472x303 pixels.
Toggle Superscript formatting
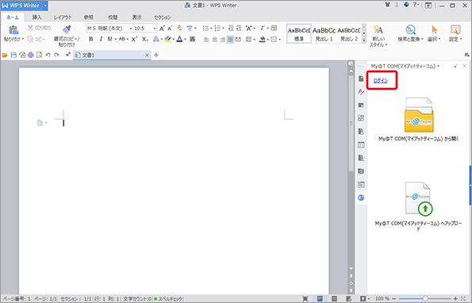(135, 39)
